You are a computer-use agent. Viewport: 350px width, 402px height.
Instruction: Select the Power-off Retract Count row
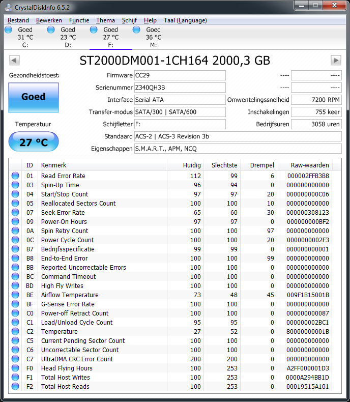coord(171,313)
